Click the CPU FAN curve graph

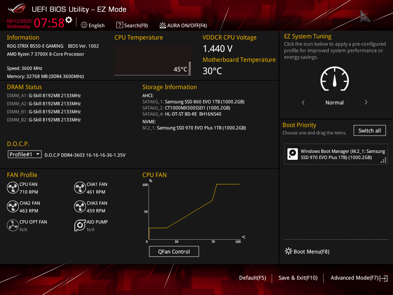point(194,211)
